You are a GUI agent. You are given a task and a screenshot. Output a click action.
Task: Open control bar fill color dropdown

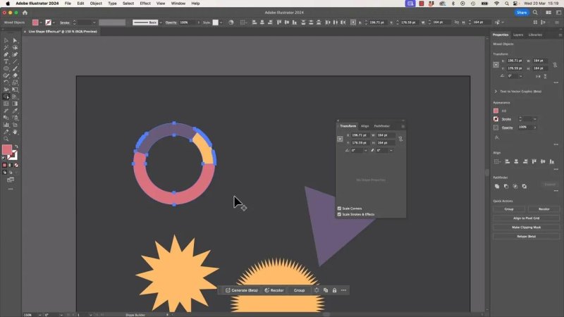tap(41, 23)
